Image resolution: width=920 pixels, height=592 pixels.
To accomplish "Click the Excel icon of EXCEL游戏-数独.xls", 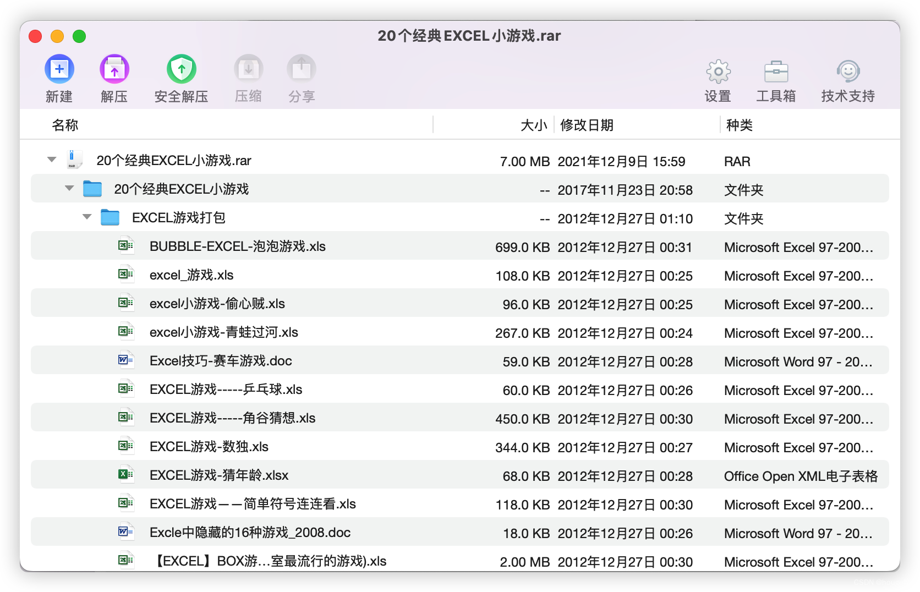I will pyautogui.click(x=126, y=446).
